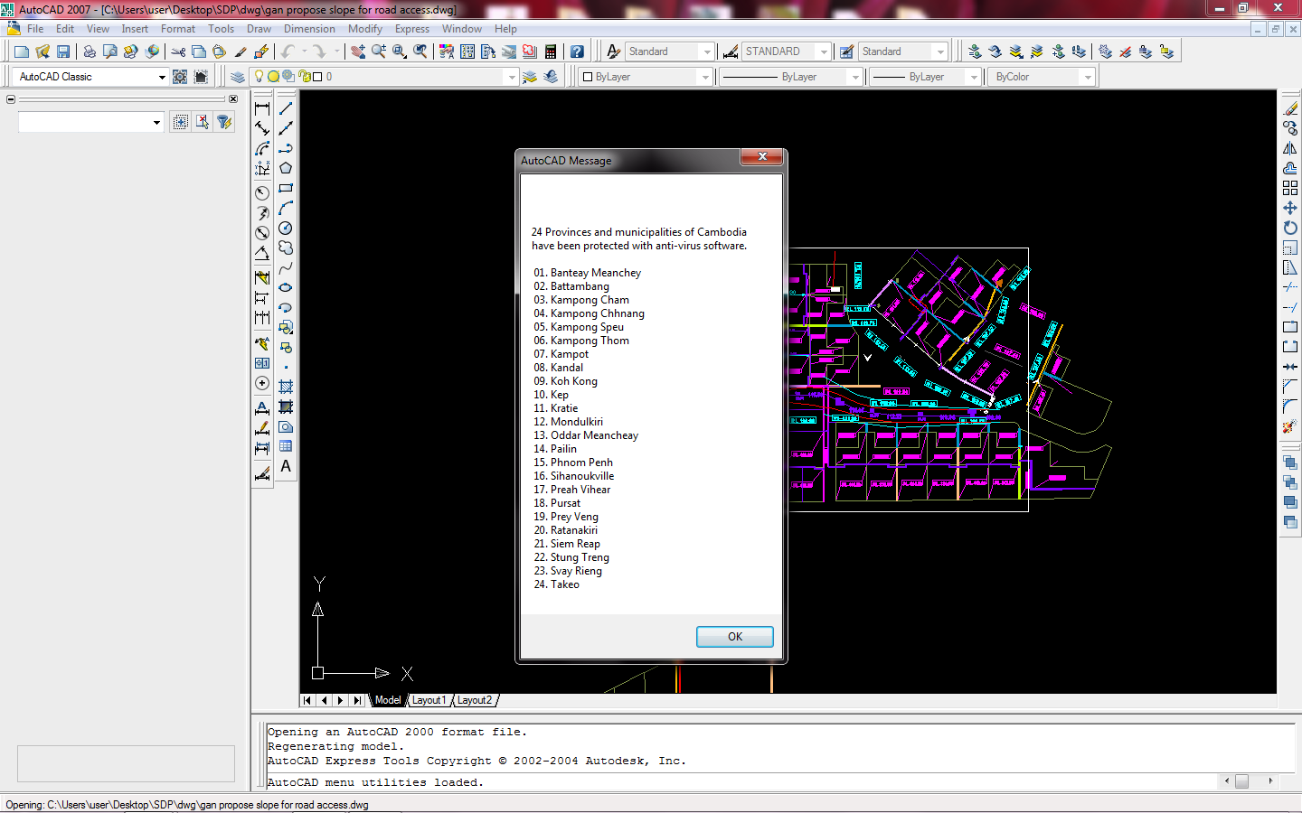Select the Mirror tool in Modify toolbar

click(1290, 148)
